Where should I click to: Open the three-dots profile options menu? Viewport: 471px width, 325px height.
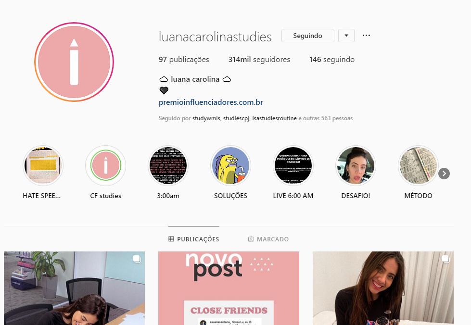(366, 36)
